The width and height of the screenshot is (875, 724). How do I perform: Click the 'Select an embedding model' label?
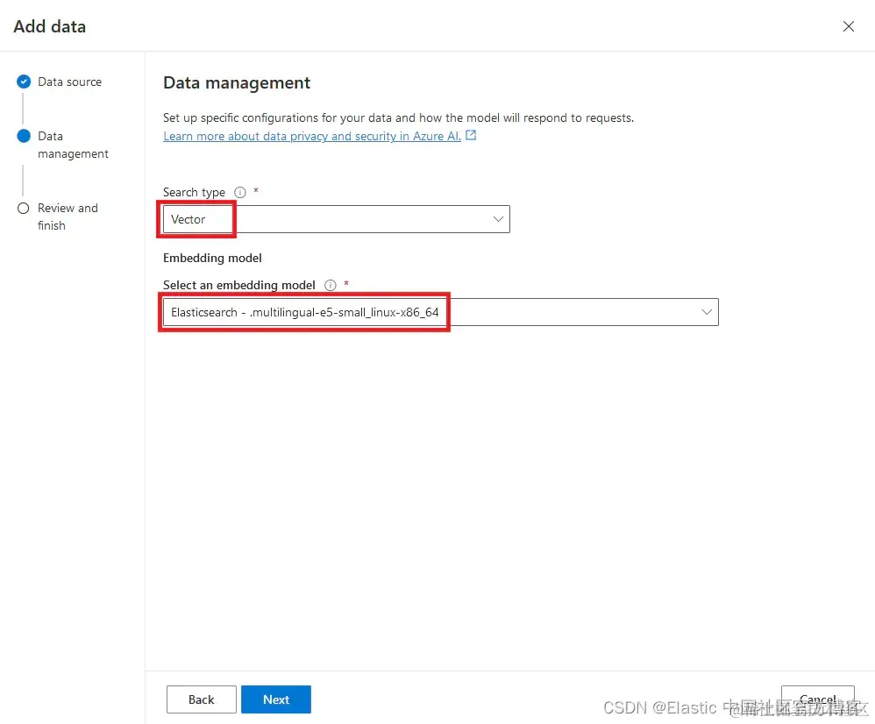(x=238, y=285)
